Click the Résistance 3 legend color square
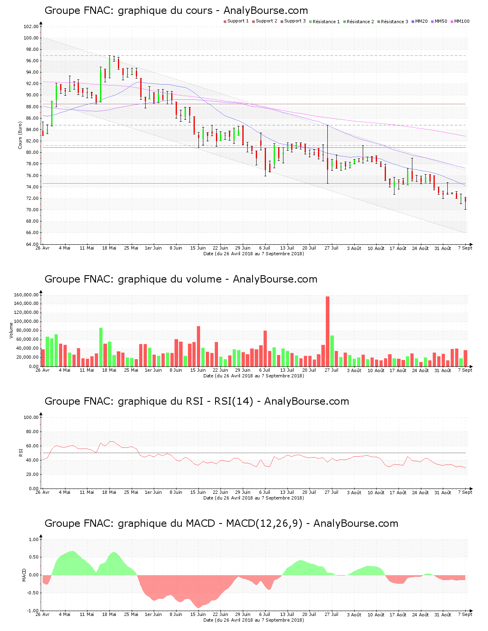The image size is (488, 631). click(379, 21)
